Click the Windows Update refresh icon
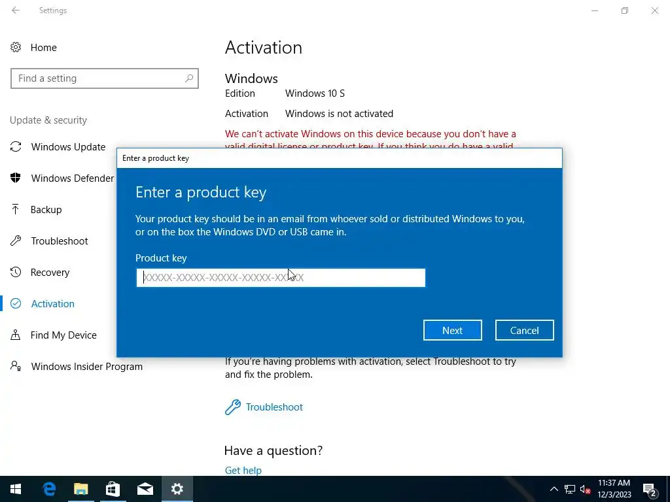 point(16,147)
